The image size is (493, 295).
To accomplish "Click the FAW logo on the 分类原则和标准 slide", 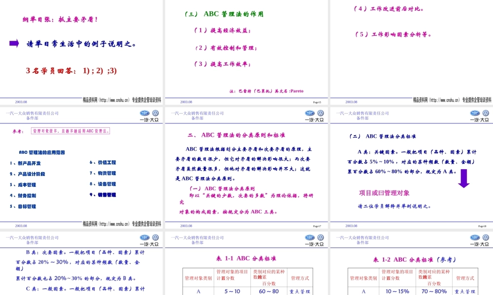I will [310, 113].
